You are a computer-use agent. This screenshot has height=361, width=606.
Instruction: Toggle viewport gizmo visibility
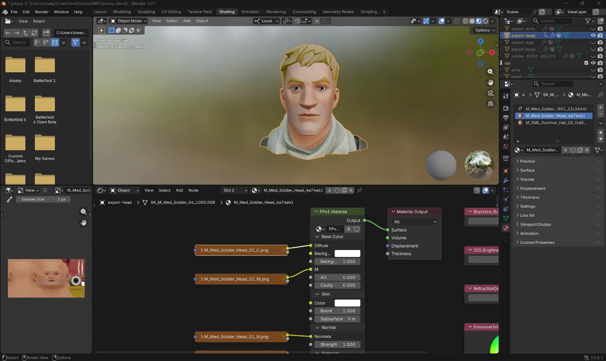[426, 21]
